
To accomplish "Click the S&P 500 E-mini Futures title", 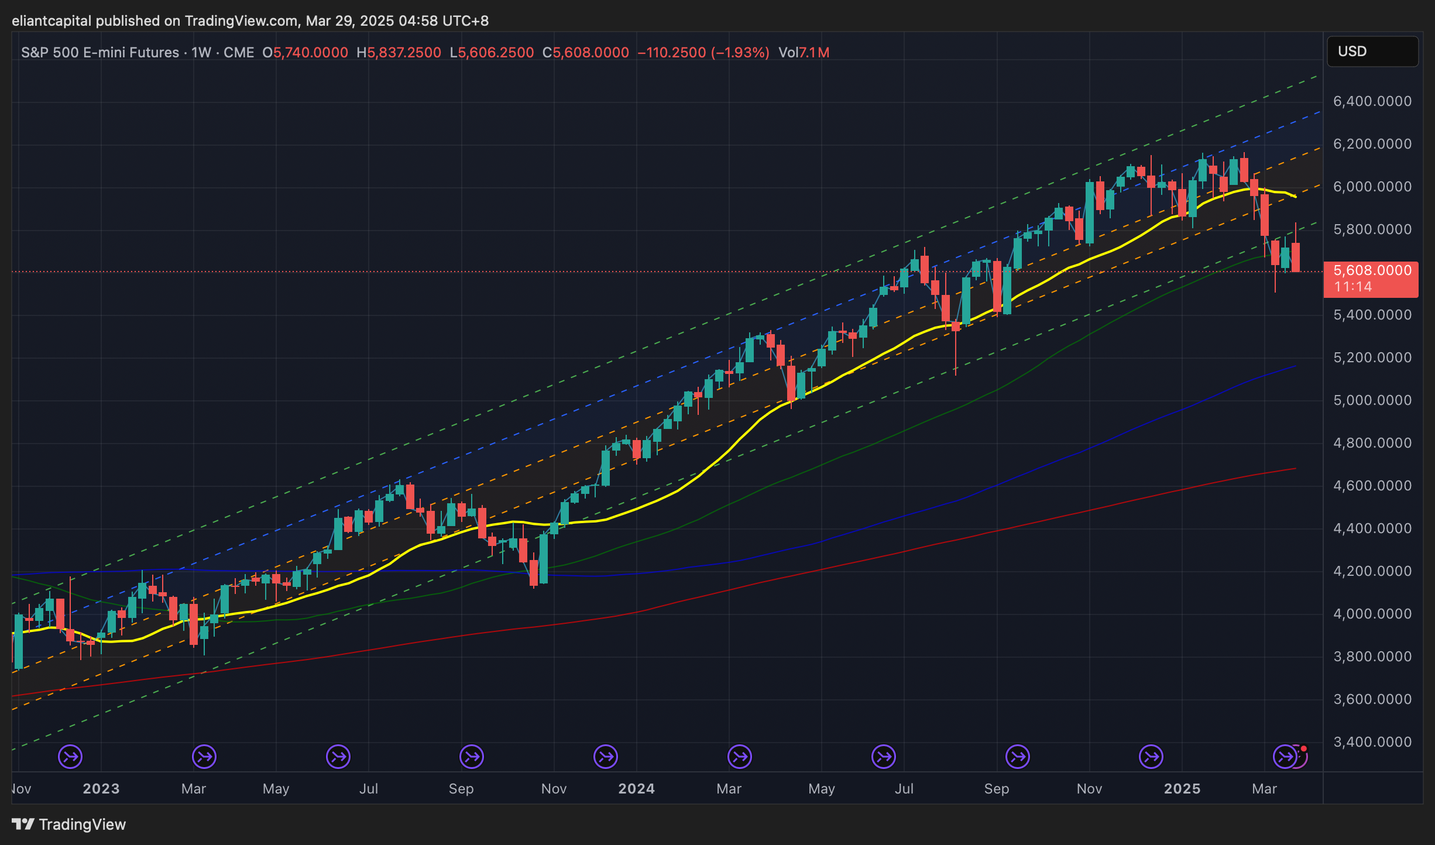I will (x=100, y=53).
